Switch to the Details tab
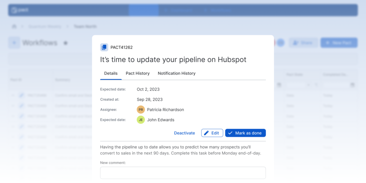 (111, 73)
